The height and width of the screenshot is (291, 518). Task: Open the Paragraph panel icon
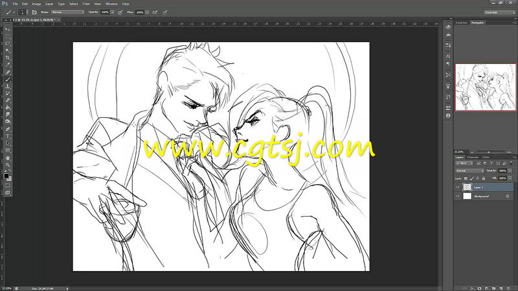(x=448, y=63)
